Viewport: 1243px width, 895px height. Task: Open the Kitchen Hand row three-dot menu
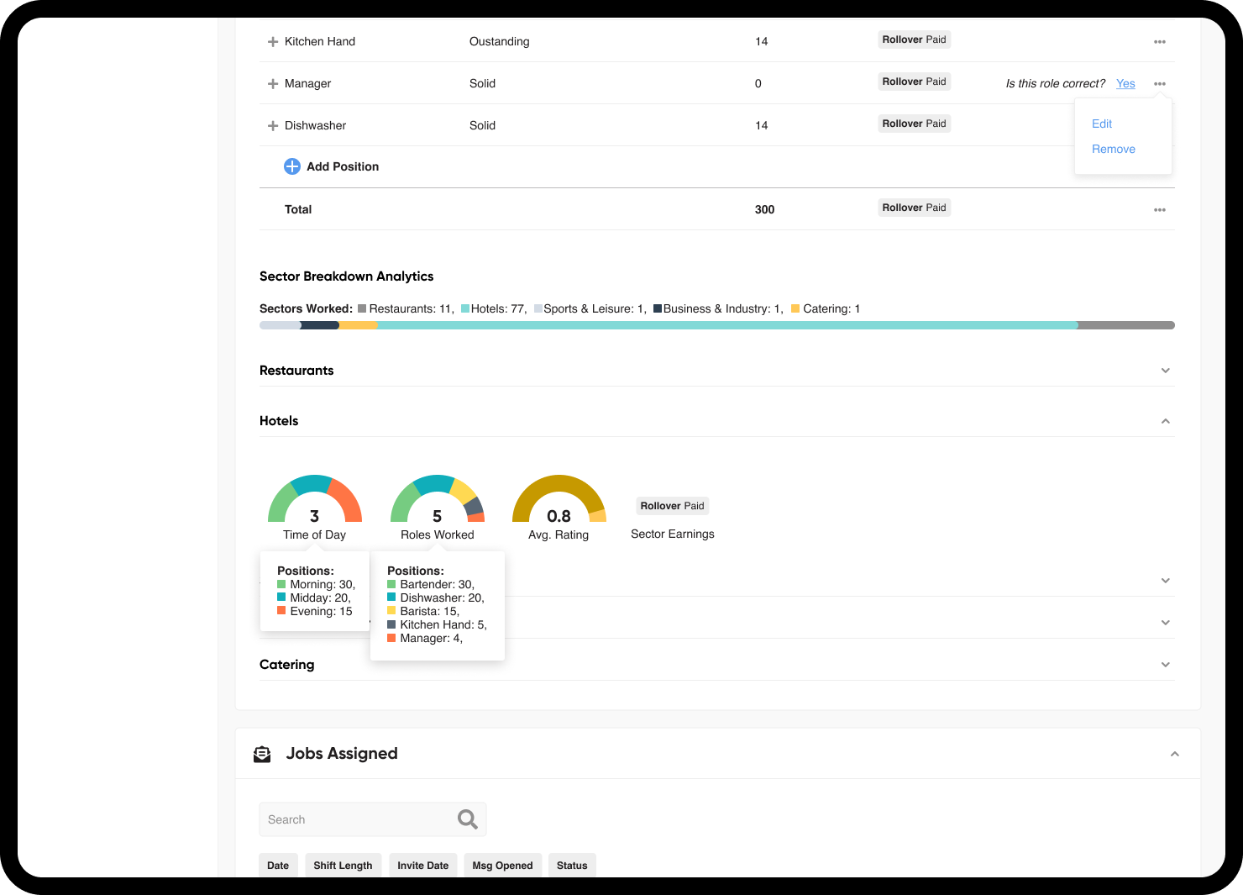pos(1160,42)
